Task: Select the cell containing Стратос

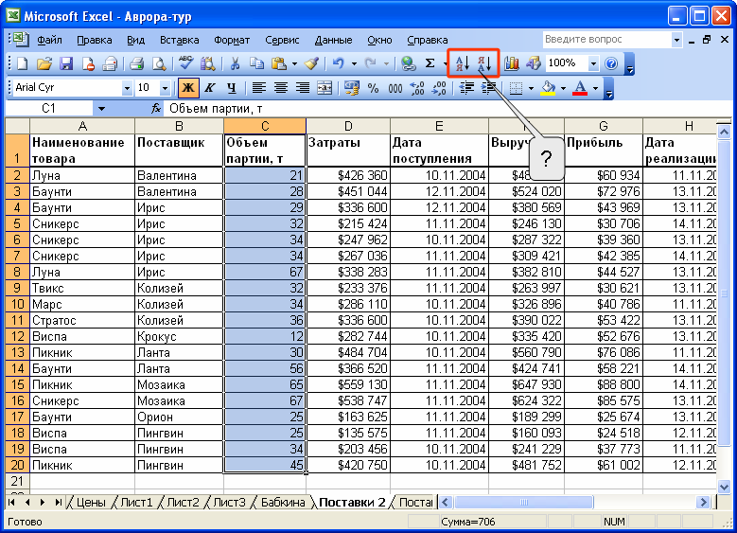Action: point(82,320)
